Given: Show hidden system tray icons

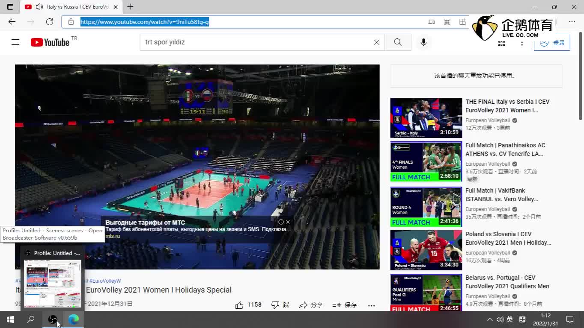Looking at the screenshot, I should (x=489, y=319).
